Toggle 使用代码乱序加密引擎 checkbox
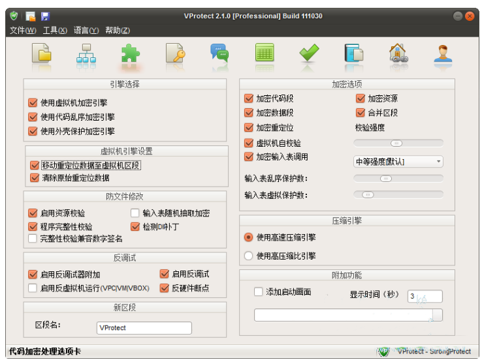 point(33,117)
